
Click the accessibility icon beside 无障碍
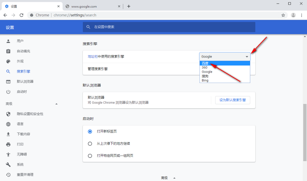[8, 154]
